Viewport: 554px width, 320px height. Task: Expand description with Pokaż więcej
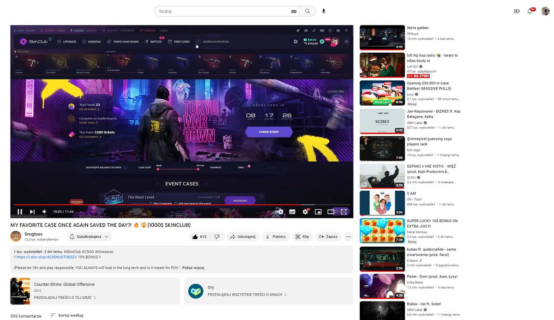coord(193,267)
